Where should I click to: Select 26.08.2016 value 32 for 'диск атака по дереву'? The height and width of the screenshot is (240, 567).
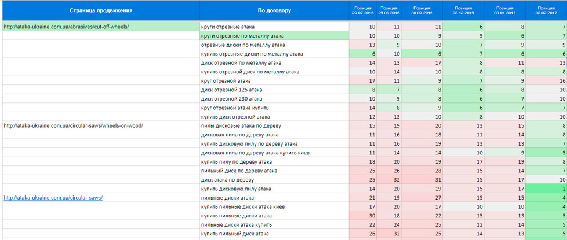click(x=389, y=180)
